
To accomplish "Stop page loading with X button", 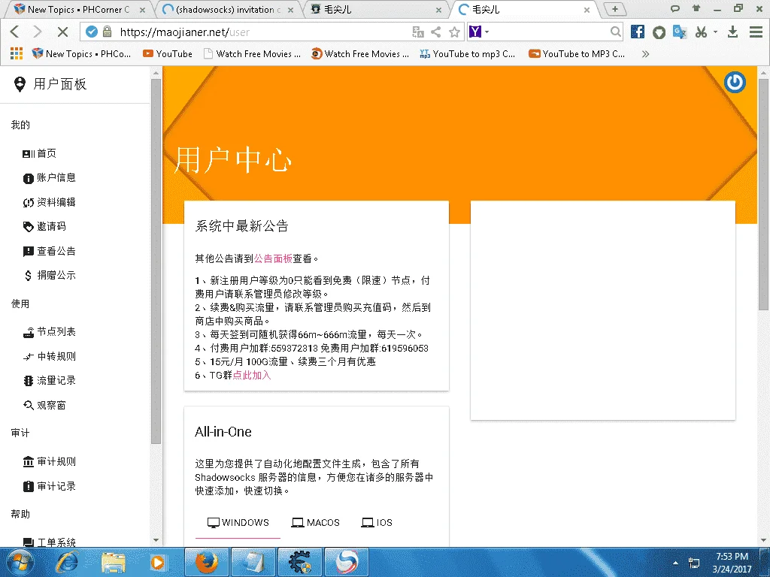I will click(x=62, y=32).
